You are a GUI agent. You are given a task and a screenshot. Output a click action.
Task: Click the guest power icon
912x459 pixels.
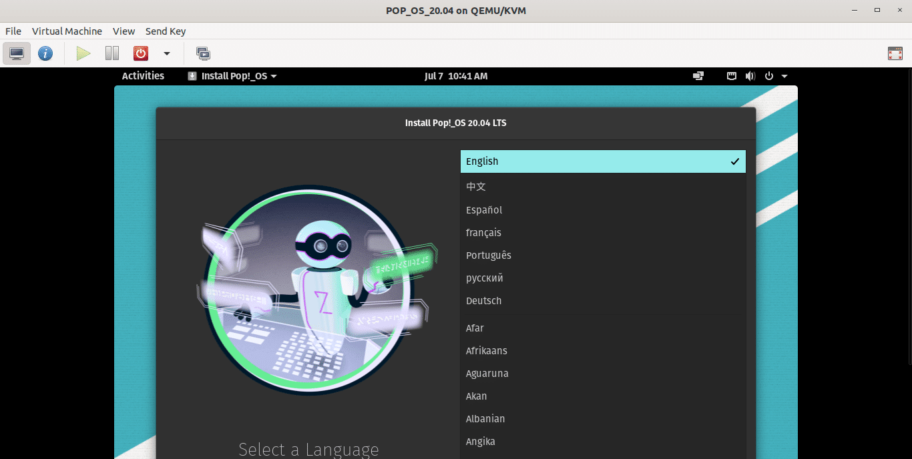click(x=769, y=76)
